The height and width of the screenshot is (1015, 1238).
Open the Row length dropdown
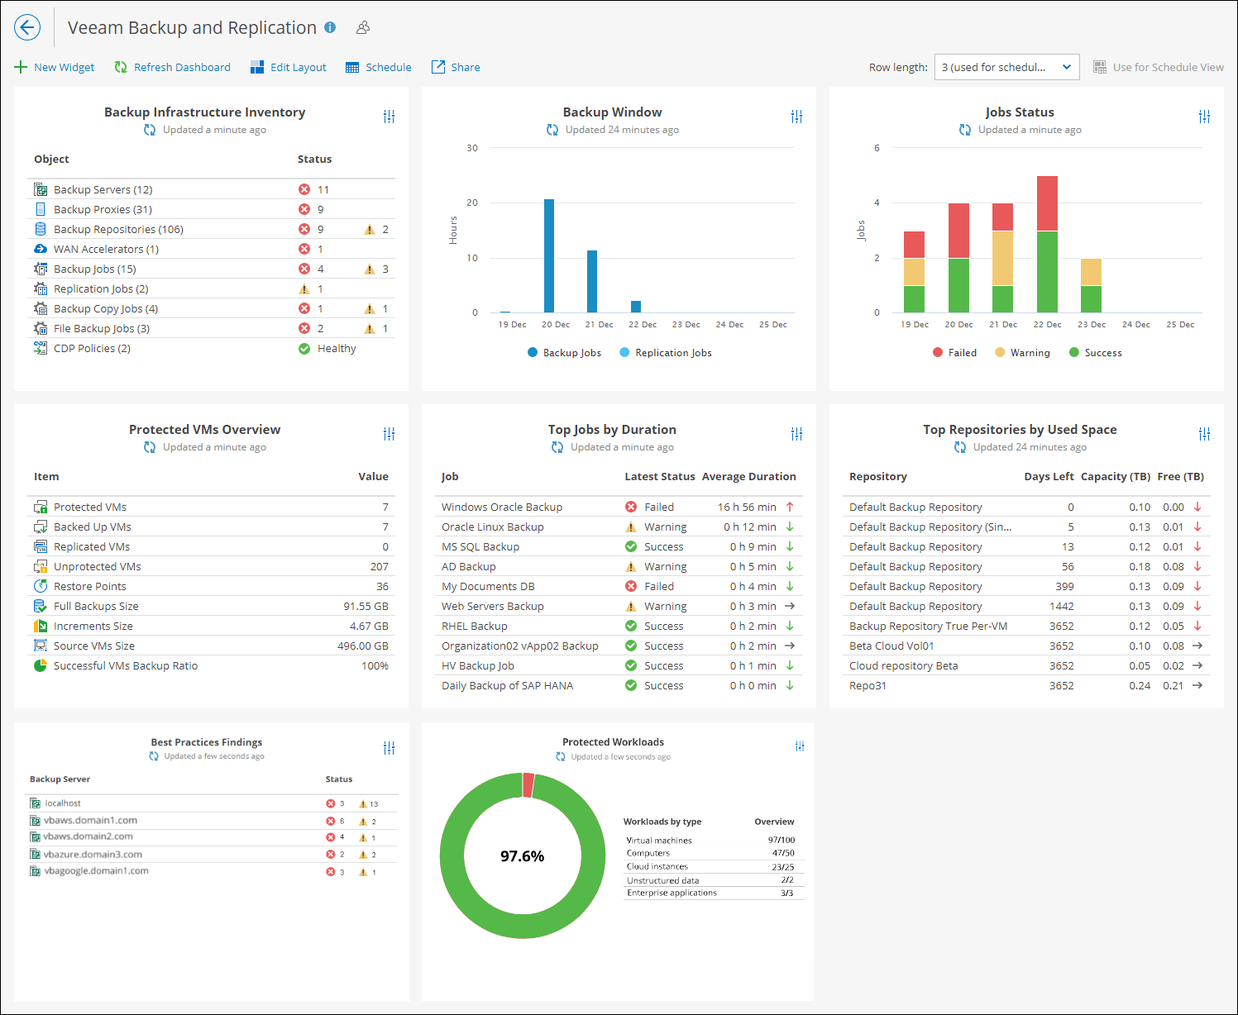pos(1006,67)
